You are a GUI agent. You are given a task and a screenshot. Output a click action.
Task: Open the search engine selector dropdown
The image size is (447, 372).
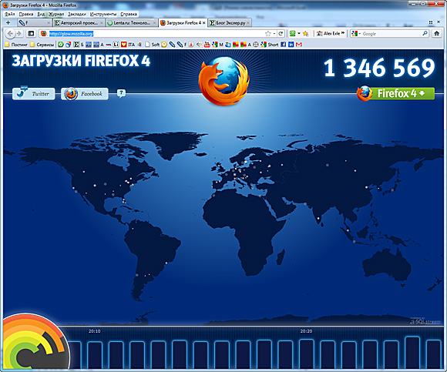(x=356, y=34)
